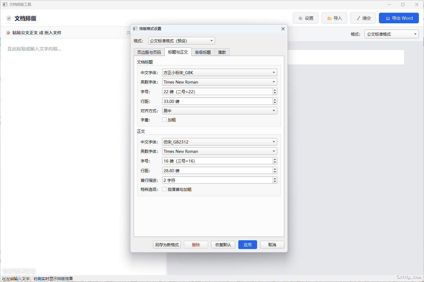424x282 pixels.
Task: Open the 对齐方式 居中 dropdown
Action: [x=220, y=111]
